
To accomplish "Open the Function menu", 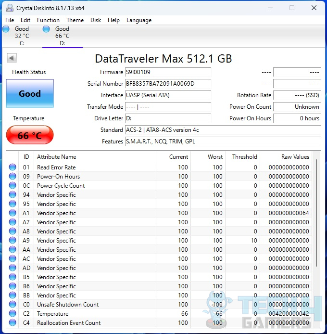I will 48,20.
